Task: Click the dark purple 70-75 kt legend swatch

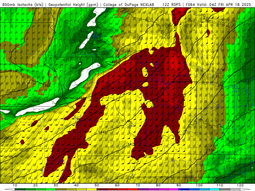Action: click(x=143, y=189)
